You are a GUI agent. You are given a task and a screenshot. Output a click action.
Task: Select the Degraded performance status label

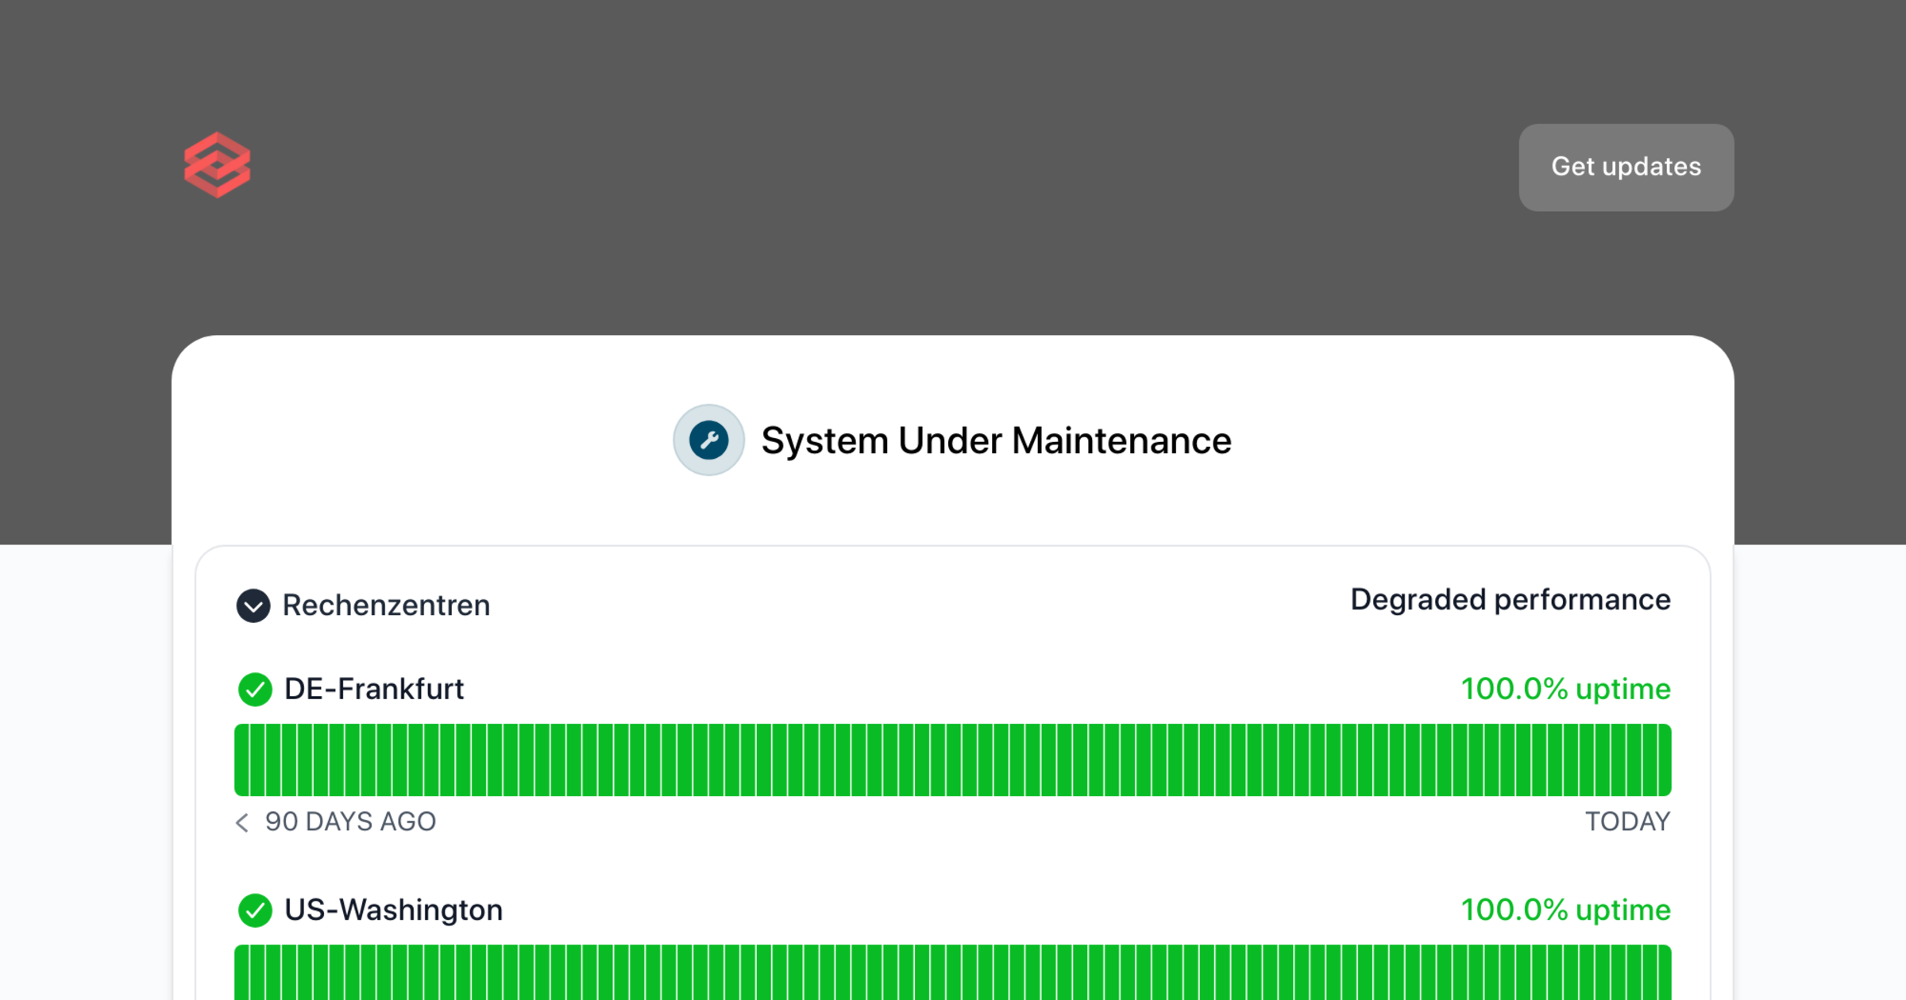tap(1510, 601)
